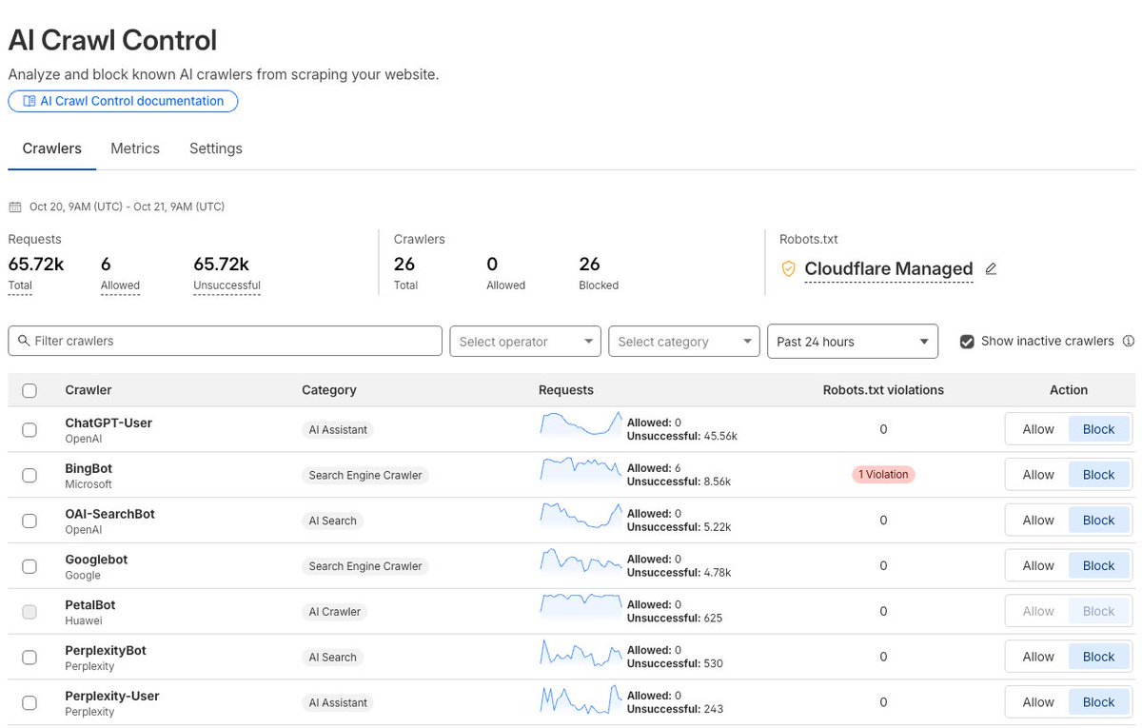1142x728 pixels.
Task: Open the Select operator dropdown
Action: (525, 342)
